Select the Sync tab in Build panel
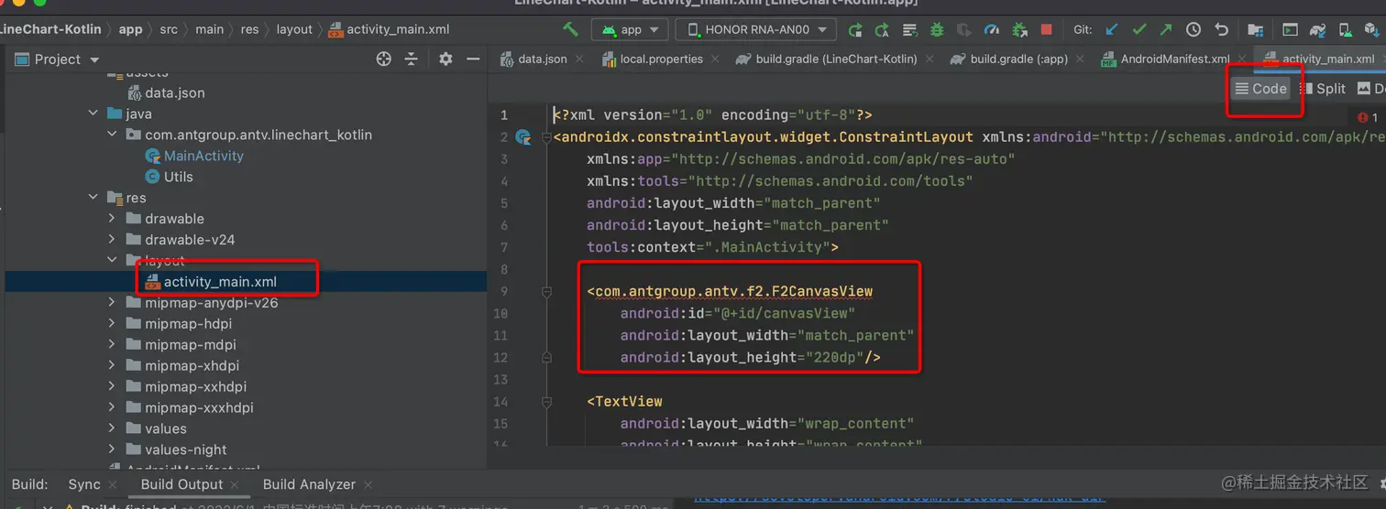This screenshot has width=1386, height=509. 84,484
